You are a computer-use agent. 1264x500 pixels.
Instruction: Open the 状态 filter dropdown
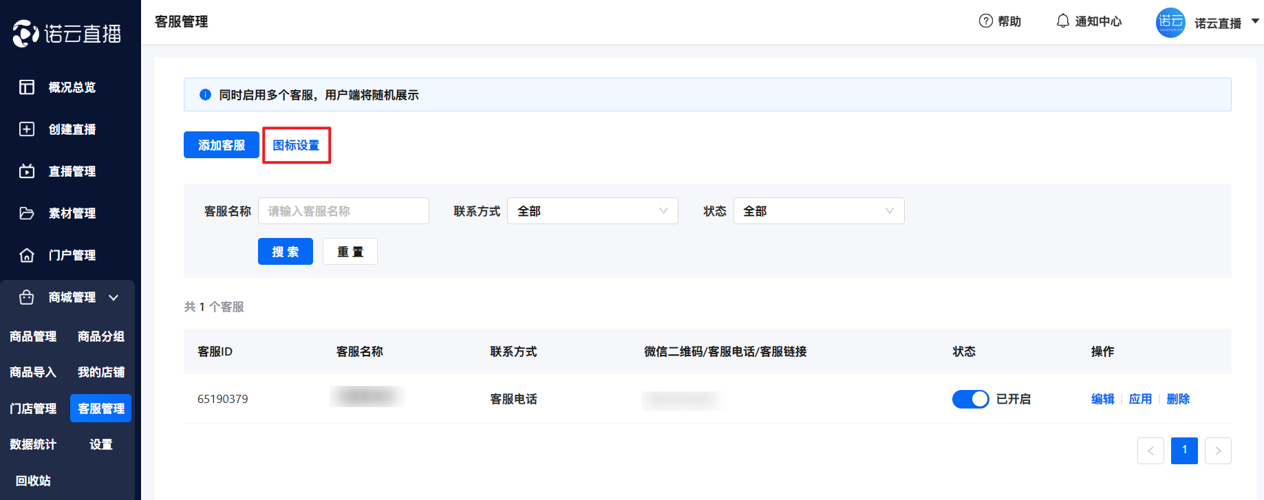pyautogui.click(x=818, y=211)
